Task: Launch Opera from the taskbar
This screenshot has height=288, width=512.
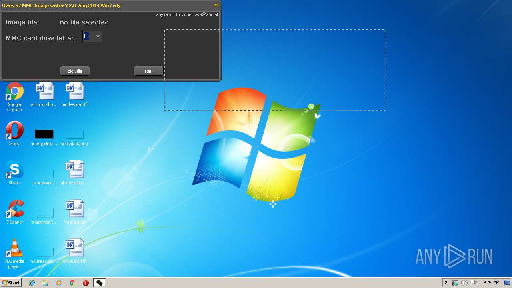Action: (x=86, y=283)
